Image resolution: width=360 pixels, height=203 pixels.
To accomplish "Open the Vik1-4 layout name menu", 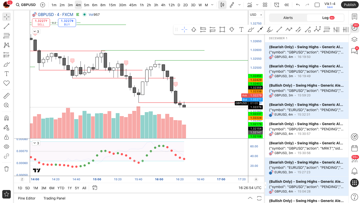I will (330, 5).
